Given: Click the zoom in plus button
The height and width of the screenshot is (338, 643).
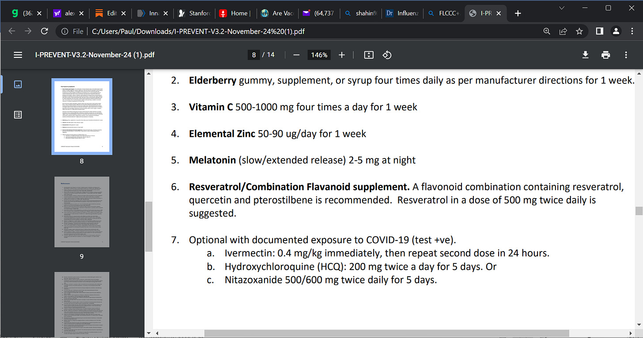Looking at the screenshot, I should 341,55.
